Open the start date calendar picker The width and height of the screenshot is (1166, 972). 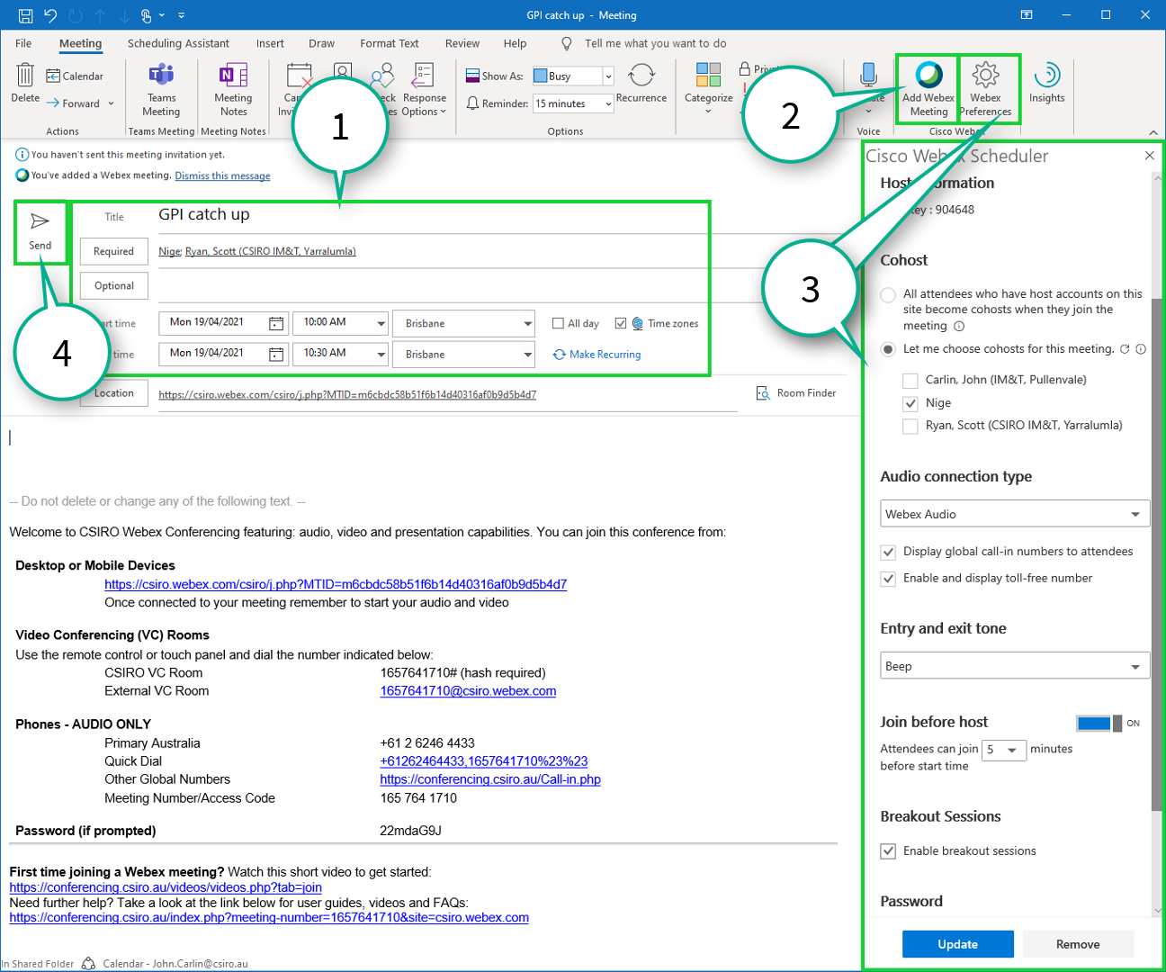click(276, 323)
